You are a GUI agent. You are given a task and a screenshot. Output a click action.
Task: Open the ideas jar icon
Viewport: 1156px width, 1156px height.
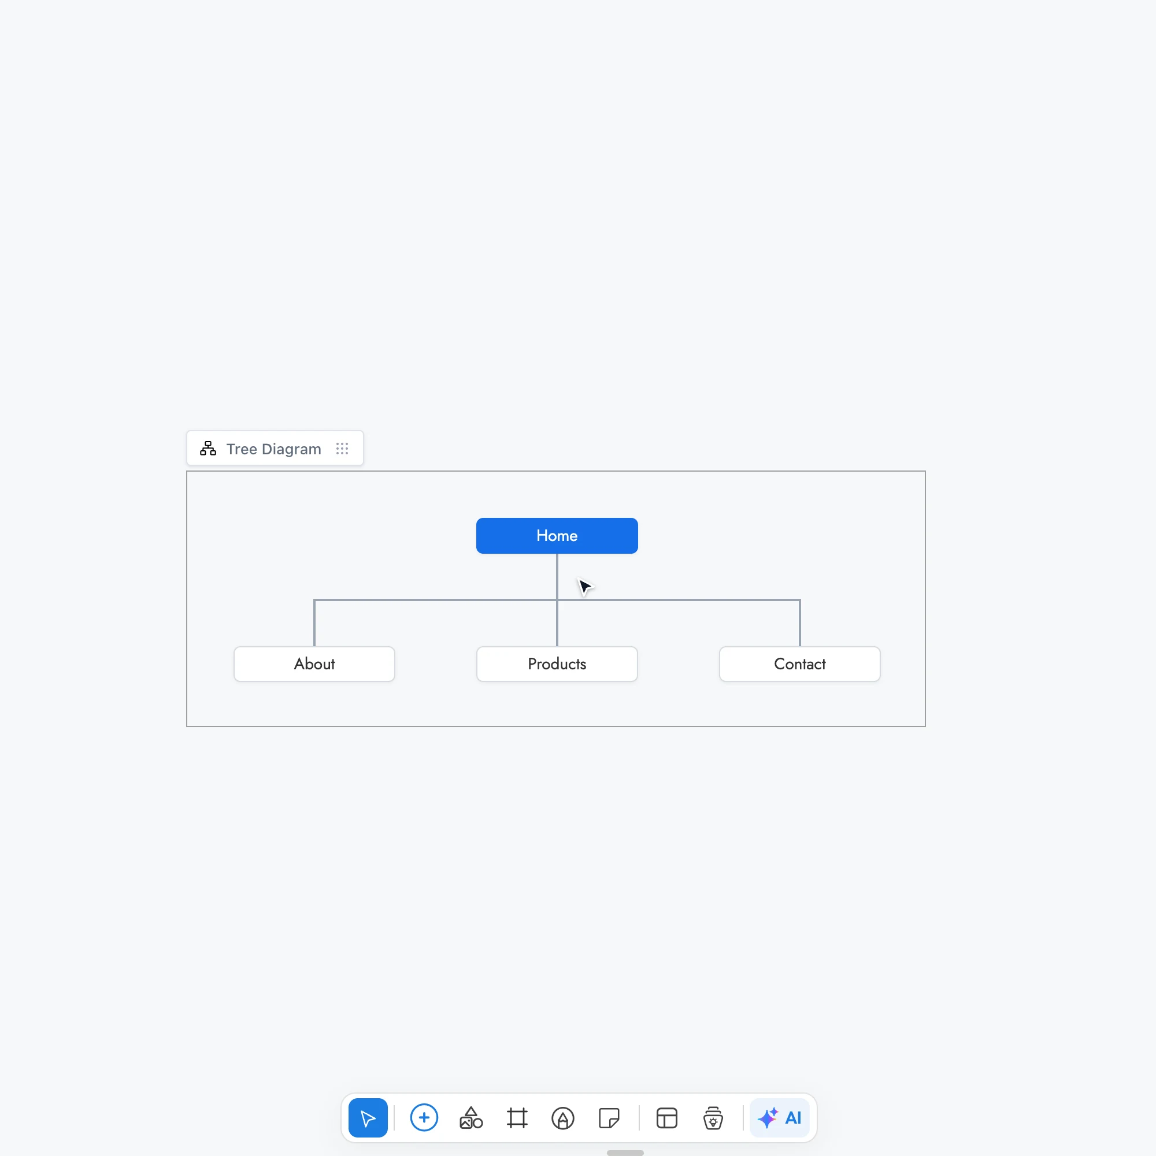click(x=713, y=1118)
